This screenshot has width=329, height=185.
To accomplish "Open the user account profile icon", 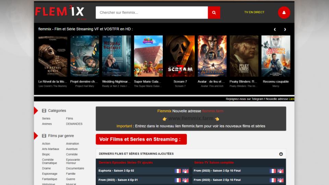I will click(x=284, y=13).
